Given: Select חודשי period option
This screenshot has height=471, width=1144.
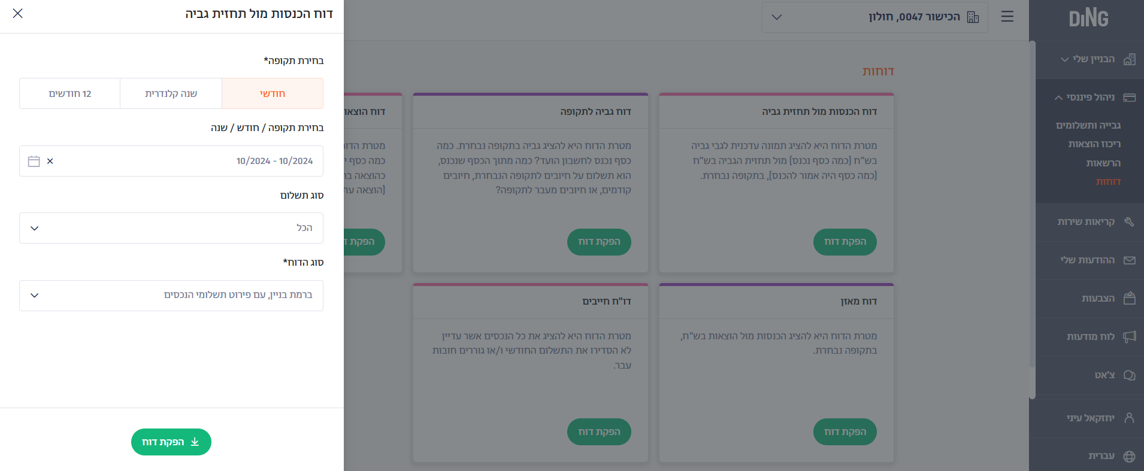Looking at the screenshot, I should pyautogui.click(x=273, y=93).
